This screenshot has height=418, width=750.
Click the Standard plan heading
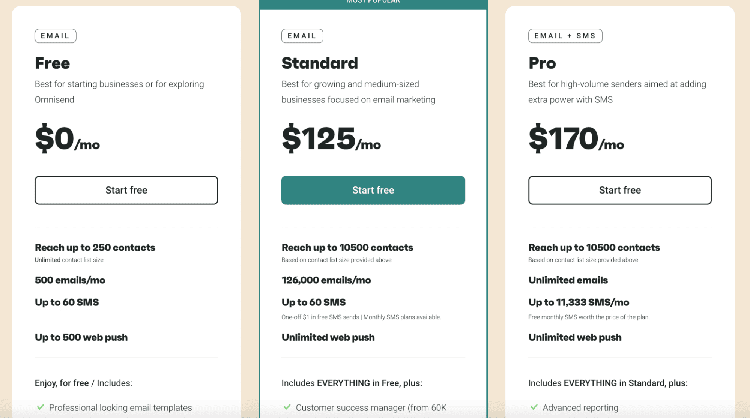(320, 63)
